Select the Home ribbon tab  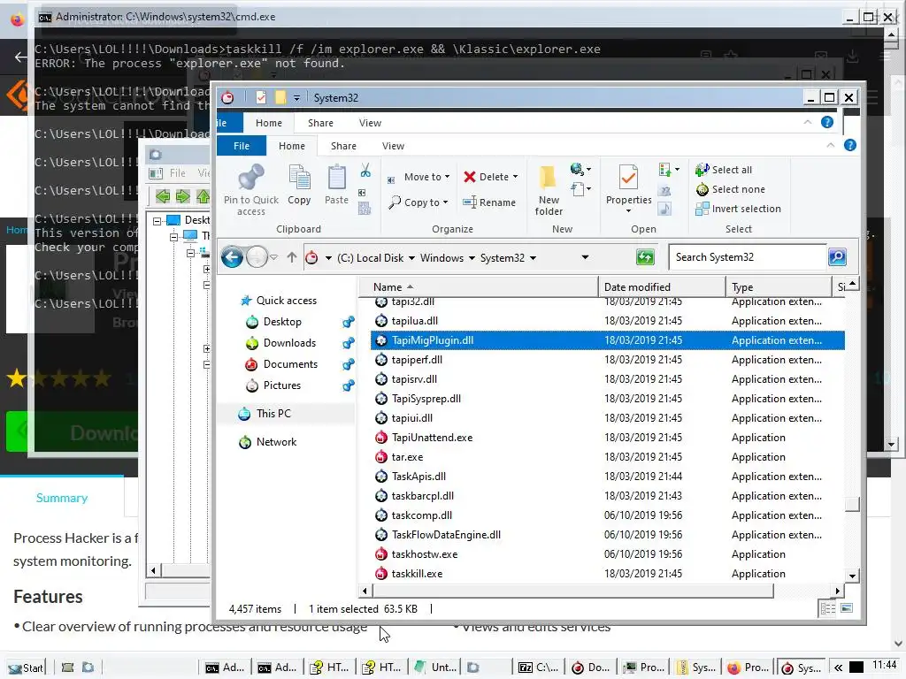(292, 146)
